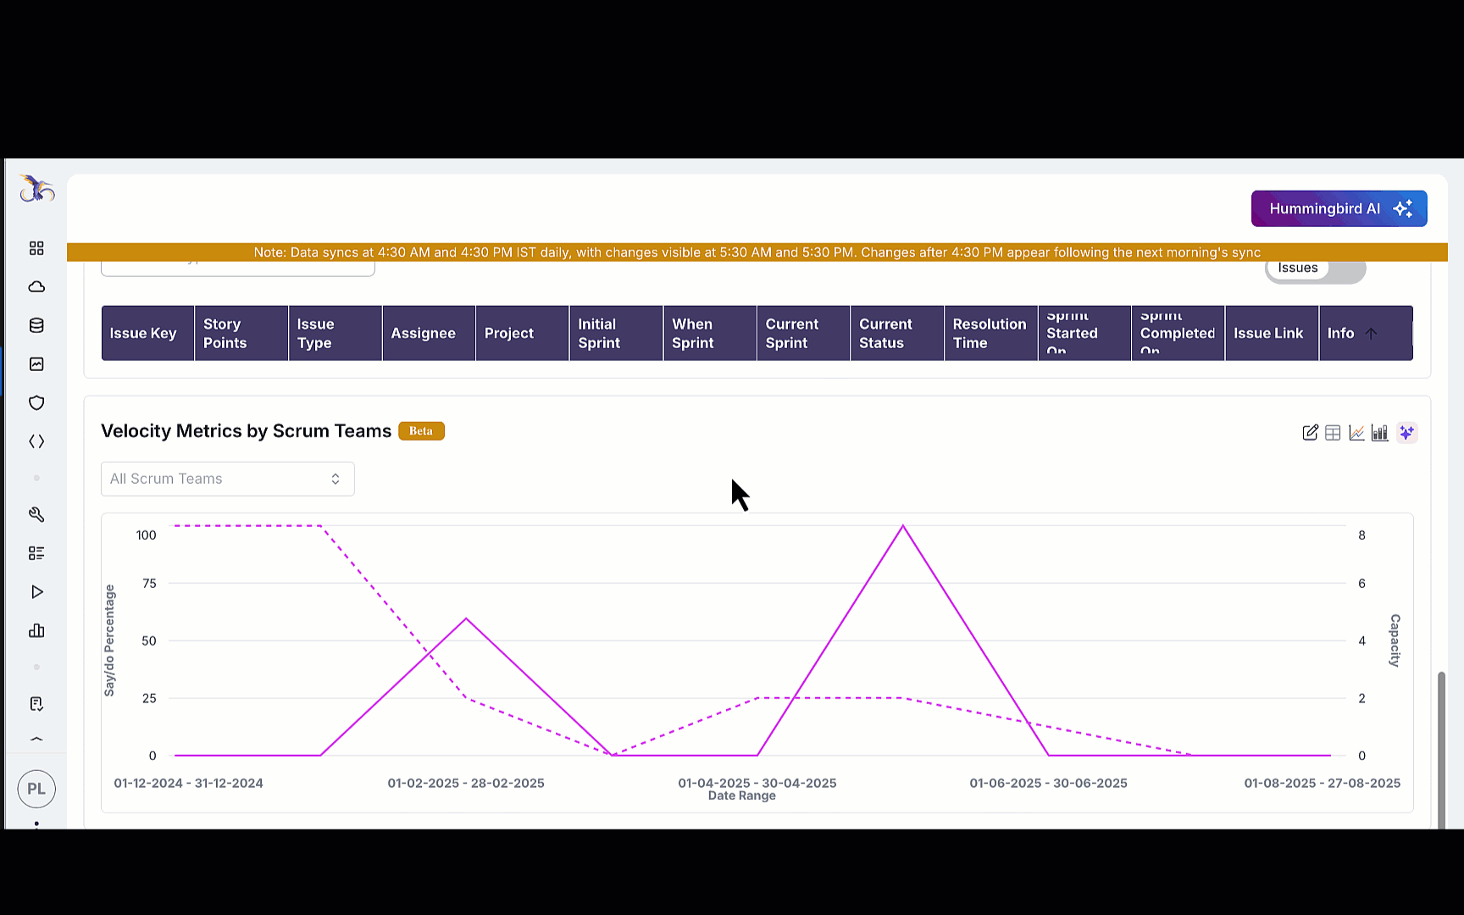Sort by the Info column arrow
Image resolution: width=1464 pixels, height=915 pixels.
point(1371,334)
